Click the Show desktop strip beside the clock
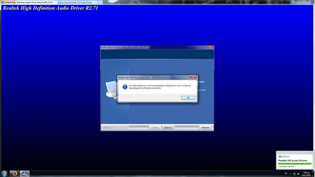Viewport: 315px width, 177px height. (313, 174)
